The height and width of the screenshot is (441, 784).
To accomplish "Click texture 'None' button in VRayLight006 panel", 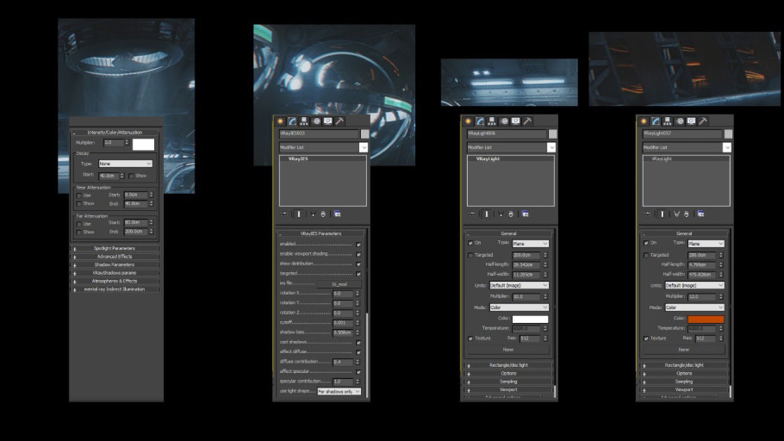I will pyautogui.click(x=508, y=350).
